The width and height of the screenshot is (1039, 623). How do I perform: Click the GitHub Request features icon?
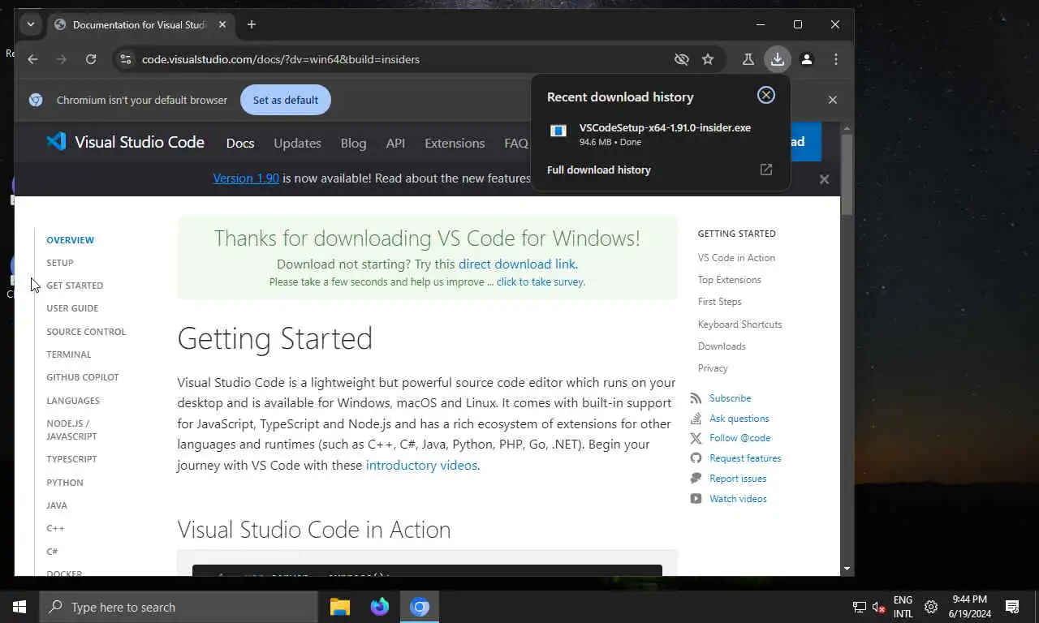(696, 458)
